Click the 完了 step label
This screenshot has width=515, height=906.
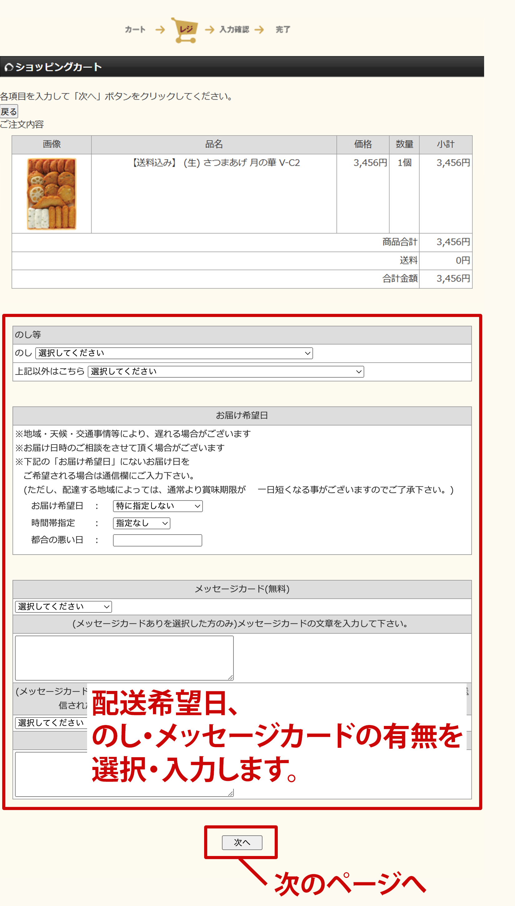pyautogui.click(x=283, y=30)
